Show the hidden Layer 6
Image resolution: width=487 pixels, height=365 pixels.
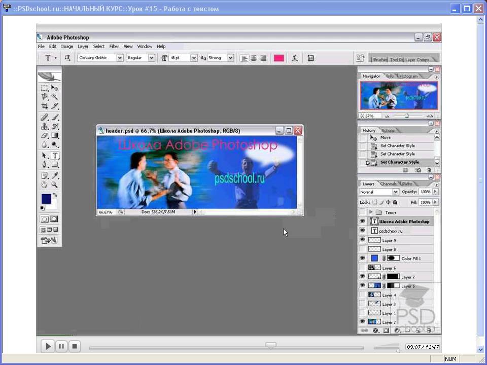pos(362,268)
